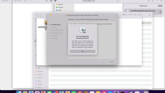The height and width of the screenshot is (93, 165).
Task: Clear the Safari Downloads list
Action: pos(160,6)
